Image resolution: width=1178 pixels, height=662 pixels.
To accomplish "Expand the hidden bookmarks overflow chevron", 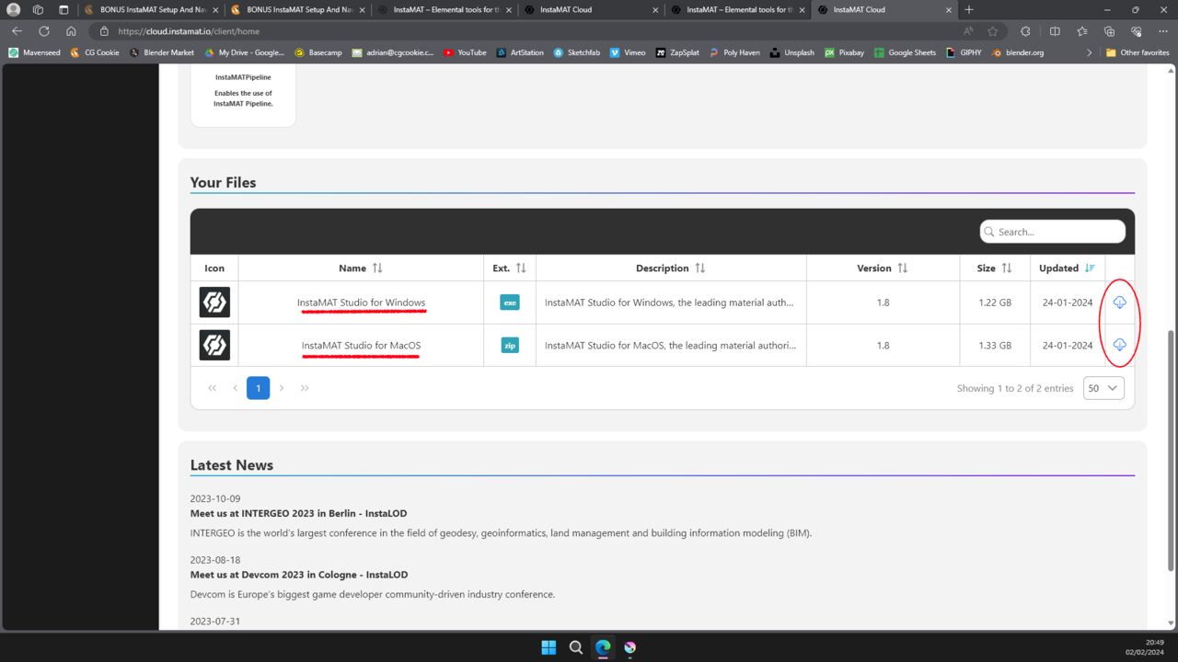I will pyautogui.click(x=1089, y=52).
